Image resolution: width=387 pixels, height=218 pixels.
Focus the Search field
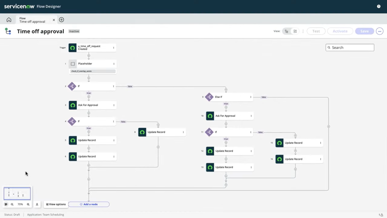click(350, 48)
